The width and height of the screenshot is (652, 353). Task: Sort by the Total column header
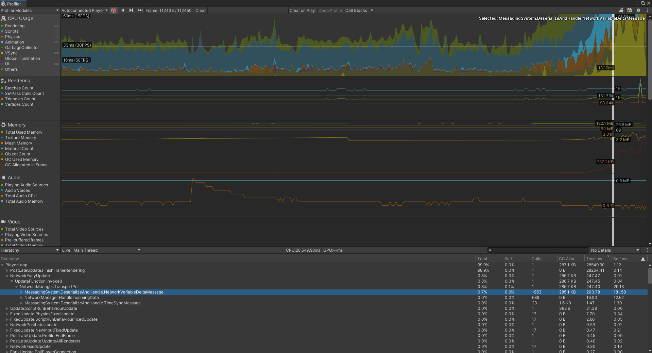tap(489, 259)
